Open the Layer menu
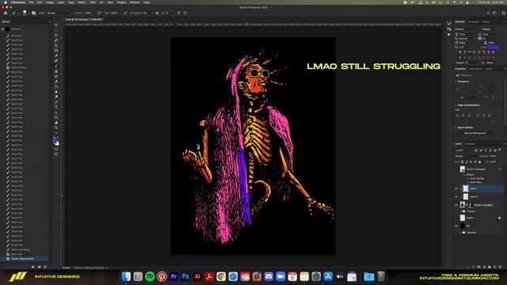Viewport: 507px width, 285px height. 60,2
